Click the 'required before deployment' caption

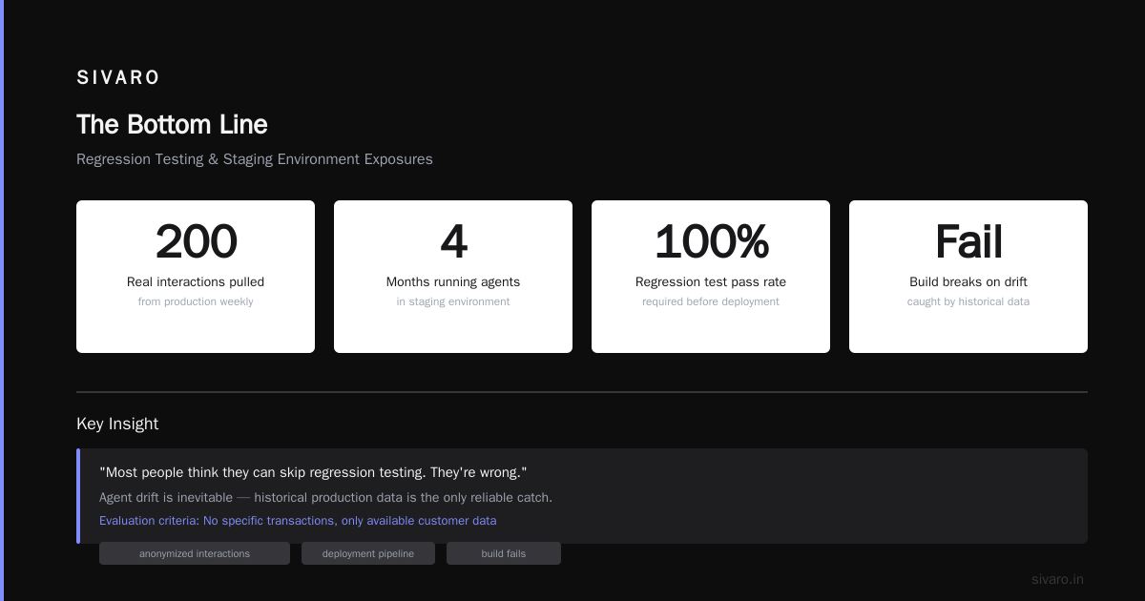(711, 301)
